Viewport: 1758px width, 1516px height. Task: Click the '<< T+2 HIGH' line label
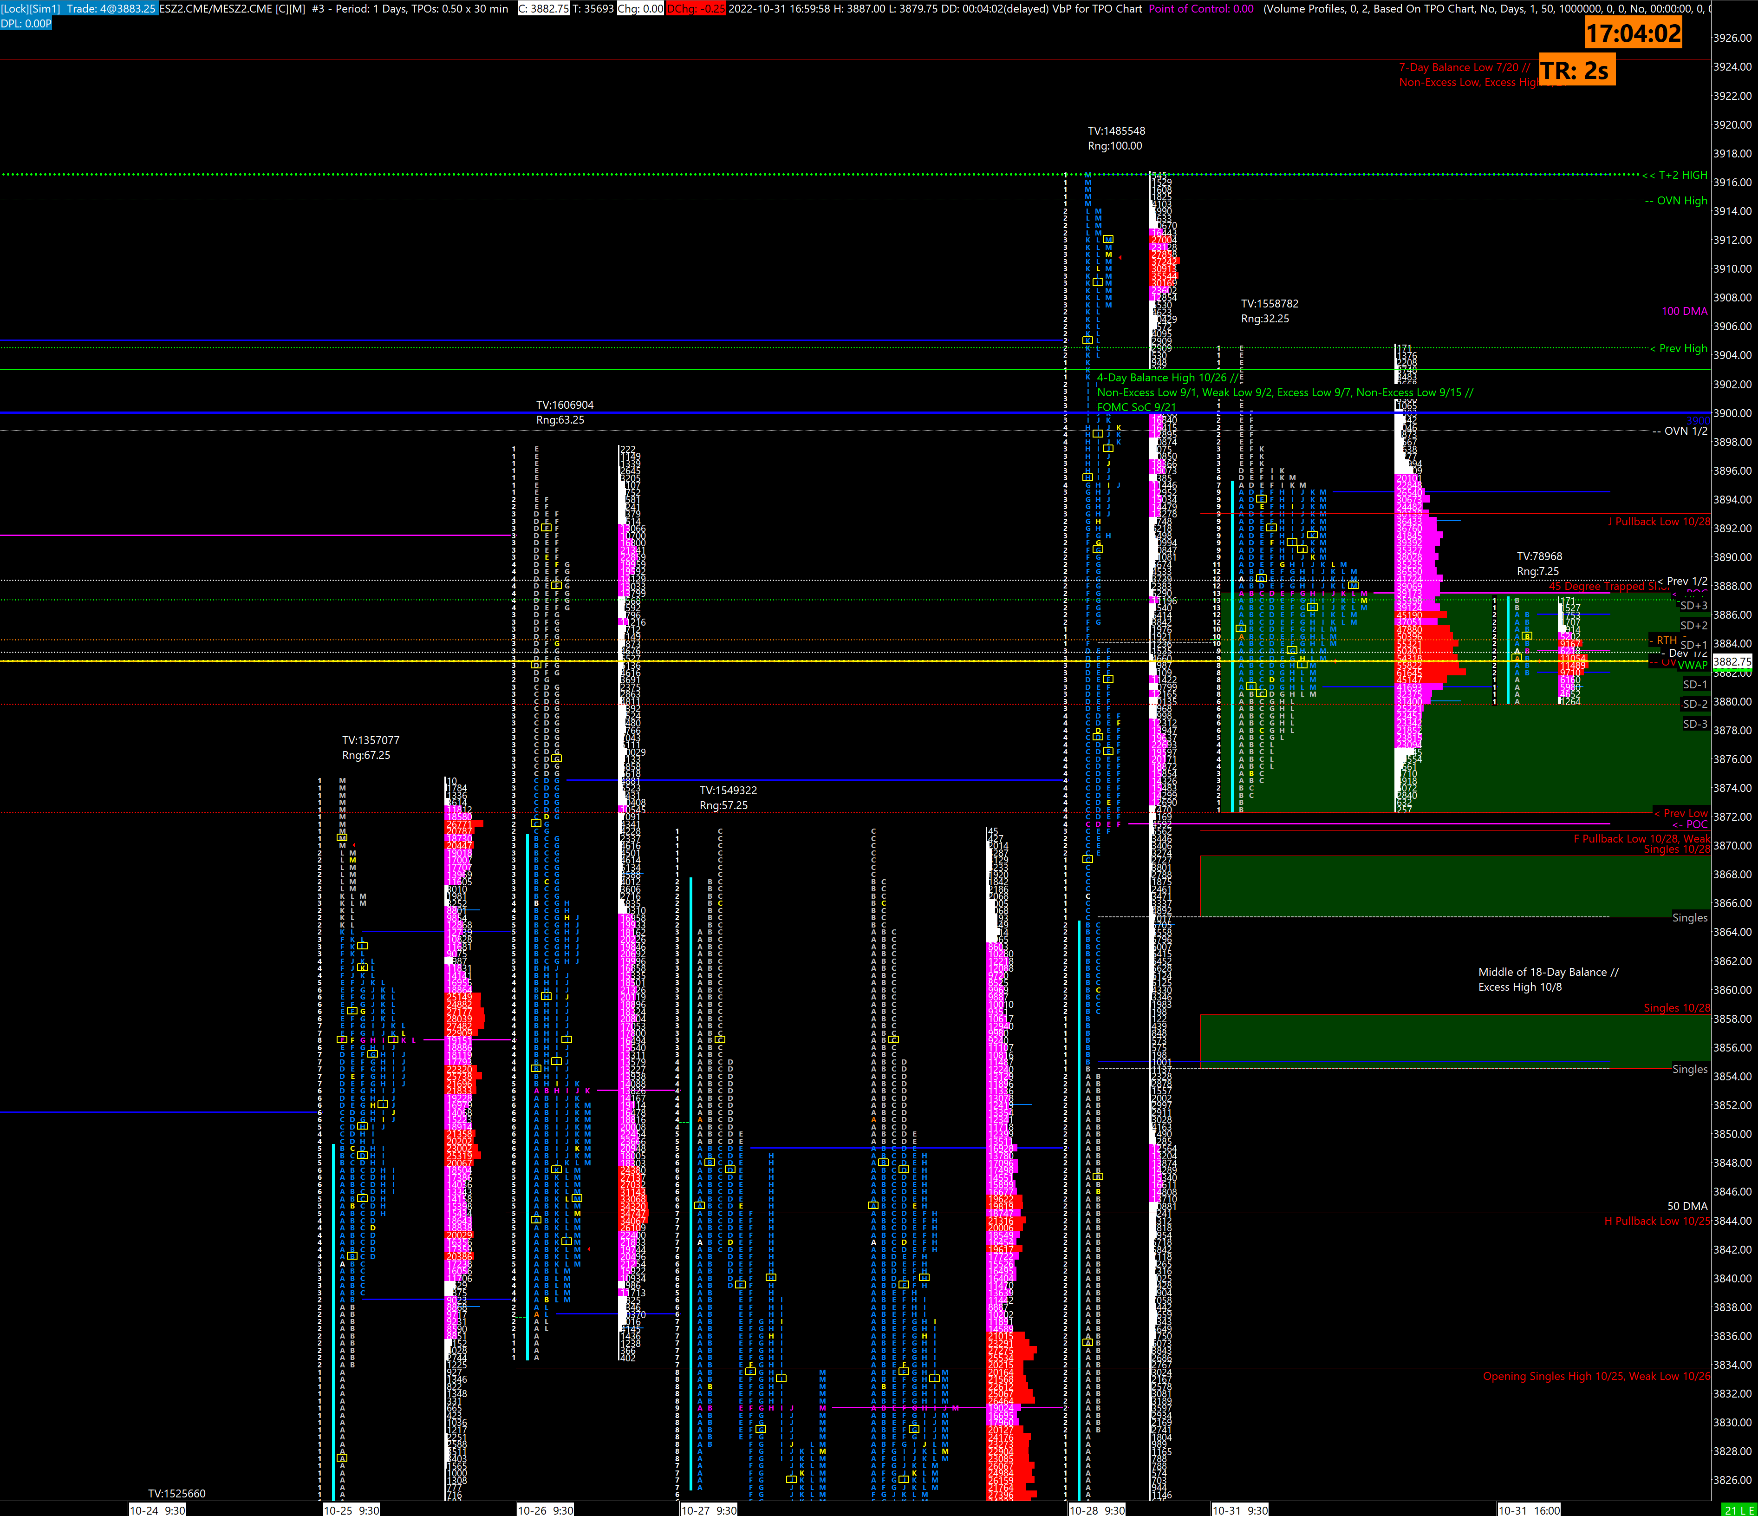coord(1675,175)
